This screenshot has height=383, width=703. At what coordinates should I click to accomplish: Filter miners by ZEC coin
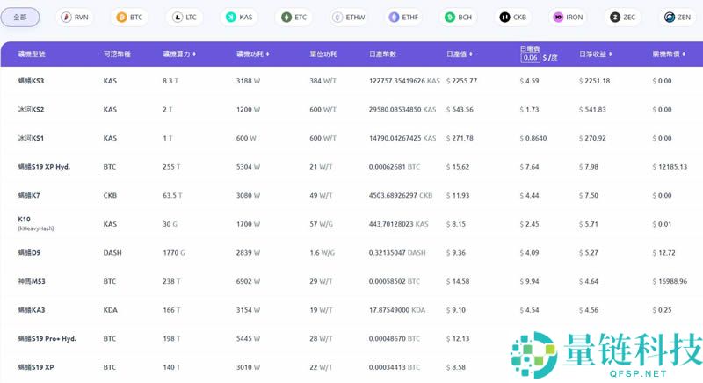click(x=623, y=18)
